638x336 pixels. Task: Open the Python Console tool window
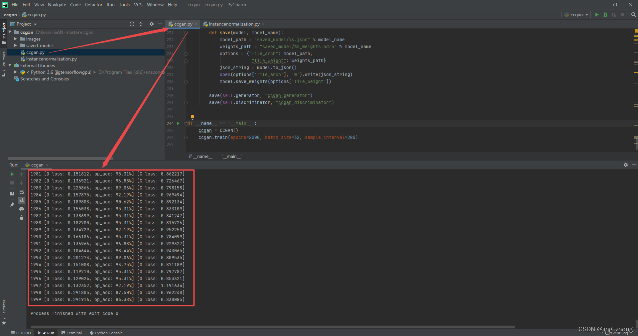point(106,333)
